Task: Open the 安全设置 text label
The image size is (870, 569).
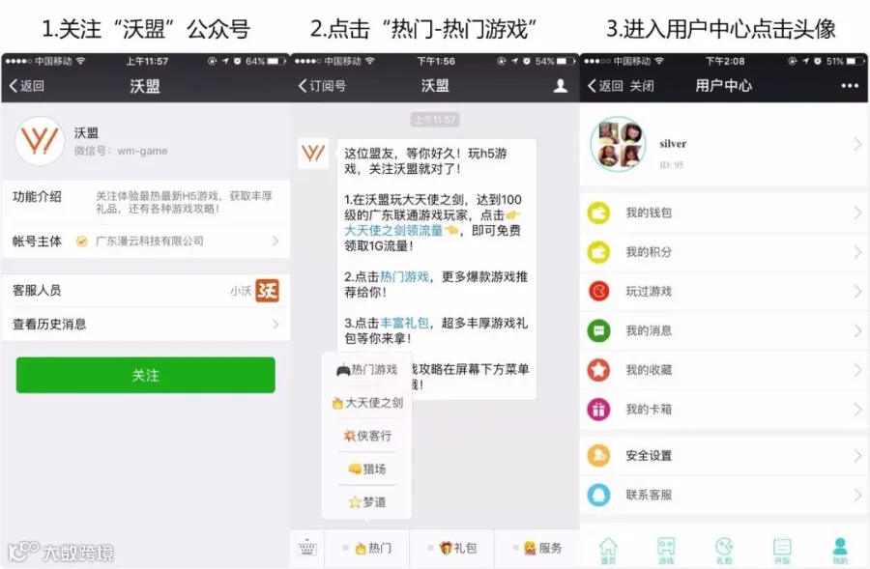Action: click(649, 456)
